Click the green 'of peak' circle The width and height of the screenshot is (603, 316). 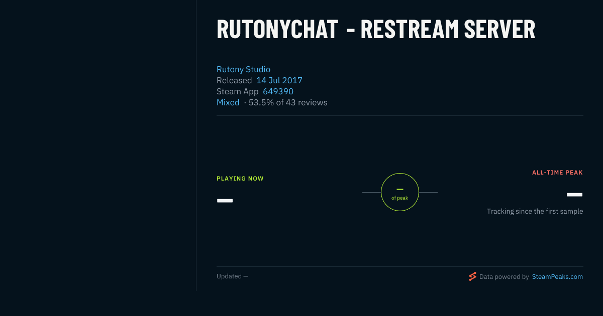pos(400,192)
